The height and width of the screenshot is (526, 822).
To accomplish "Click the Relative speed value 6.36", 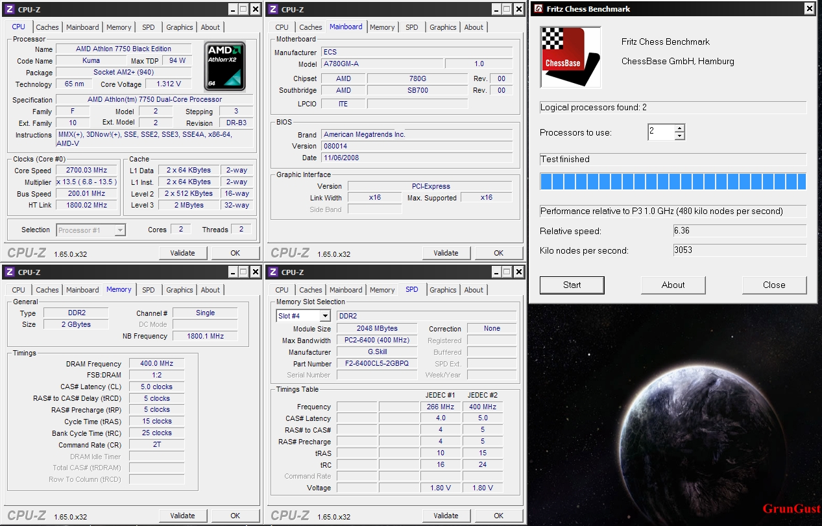I will [x=740, y=231].
